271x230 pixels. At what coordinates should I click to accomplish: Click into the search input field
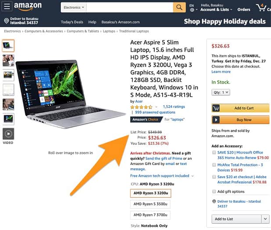pos(130,7)
